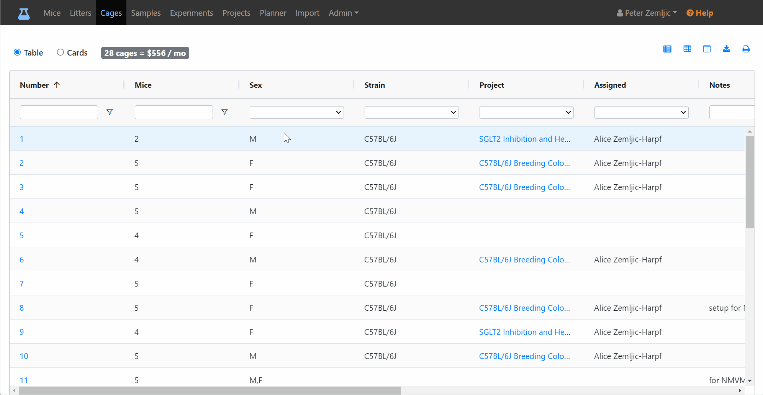Click the Project column header
This screenshot has height=395, width=763.
coord(492,85)
